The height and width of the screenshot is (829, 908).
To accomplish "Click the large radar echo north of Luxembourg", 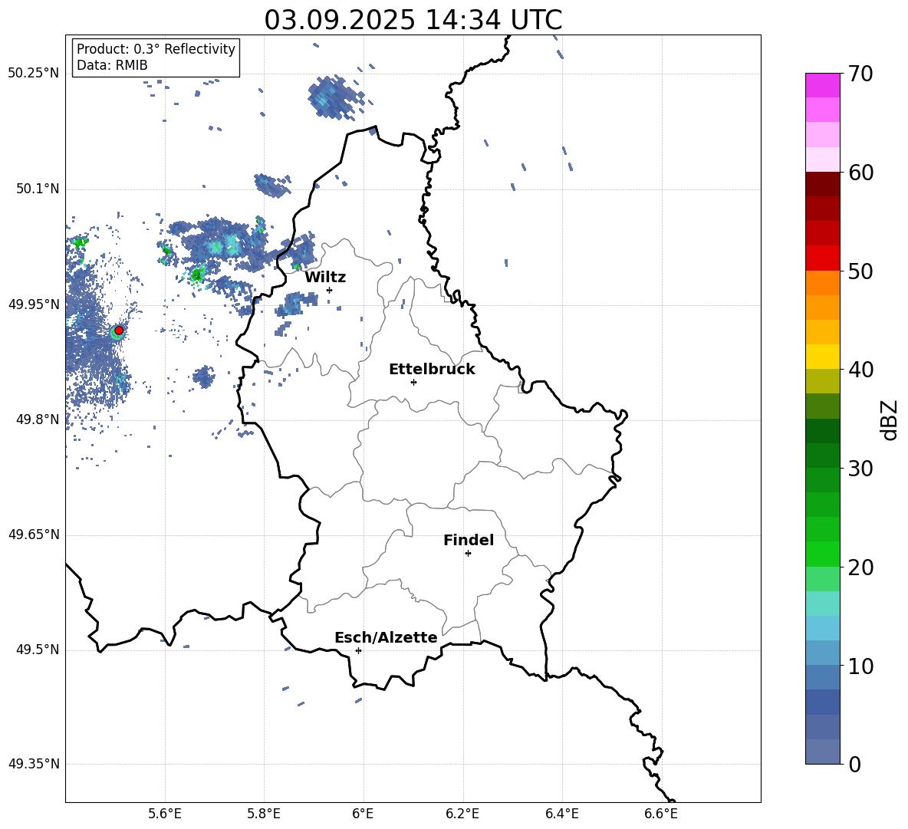I will [337, 97].
